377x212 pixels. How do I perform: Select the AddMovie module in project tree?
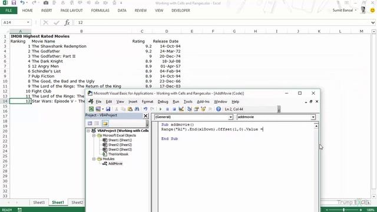[x=115, y=164]
